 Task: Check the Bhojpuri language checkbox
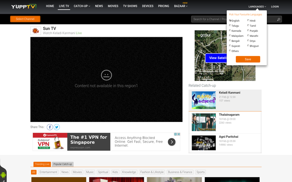coord(248,45)
